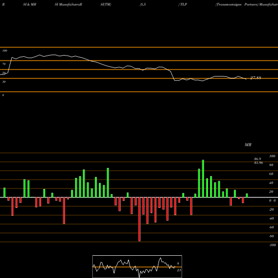Select the TLP ticker text in the header

(183, 4)
